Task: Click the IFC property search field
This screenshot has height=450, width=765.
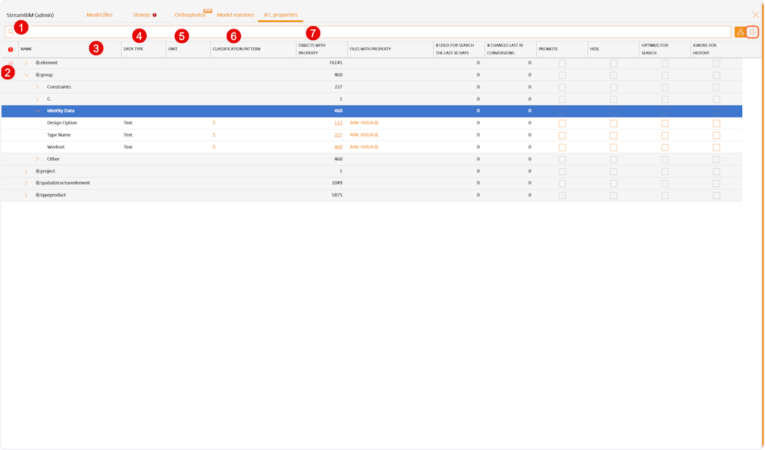Action: coord(368,32)
